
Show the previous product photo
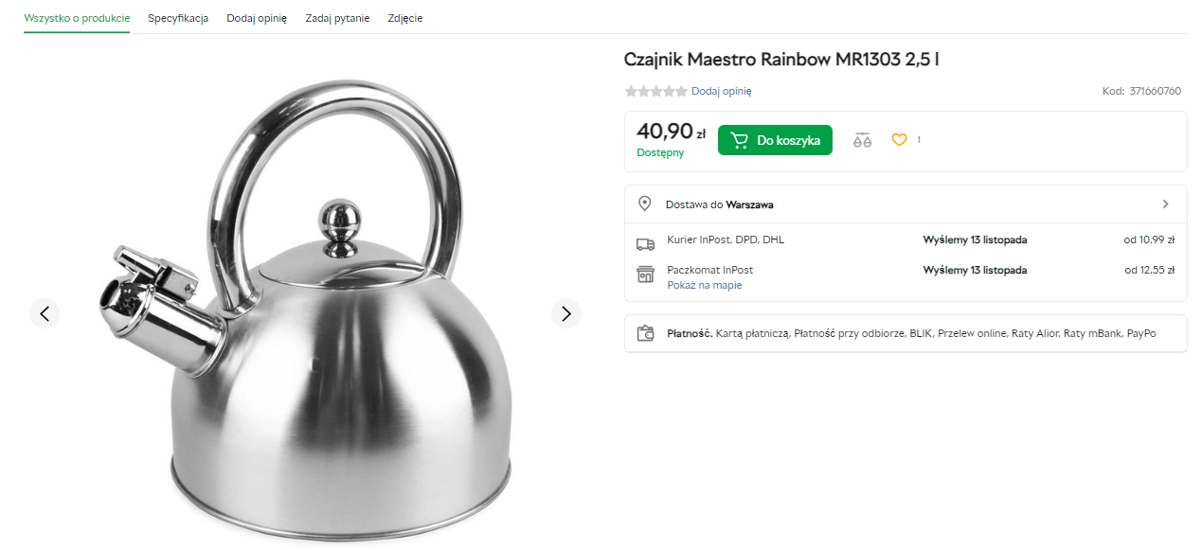[45, 313]
